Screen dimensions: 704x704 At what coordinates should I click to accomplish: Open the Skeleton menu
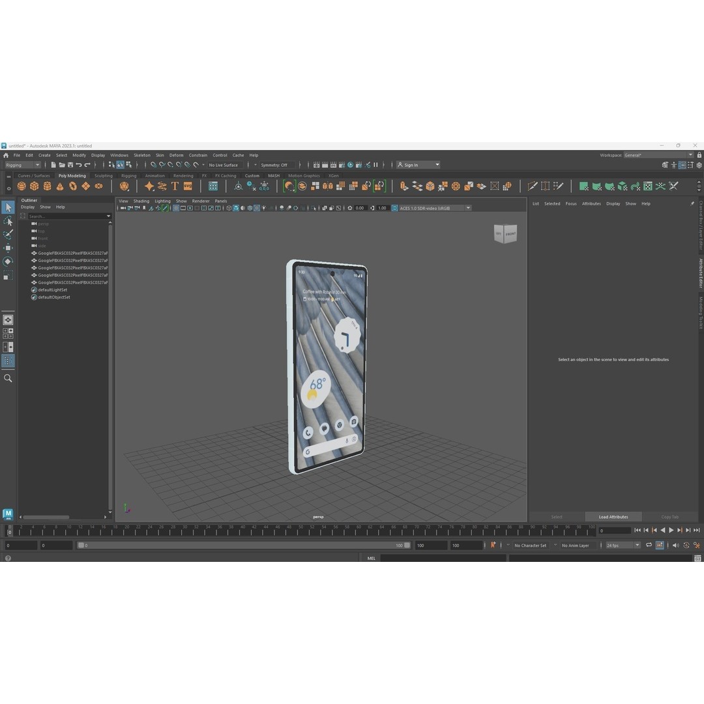point(142,155)
